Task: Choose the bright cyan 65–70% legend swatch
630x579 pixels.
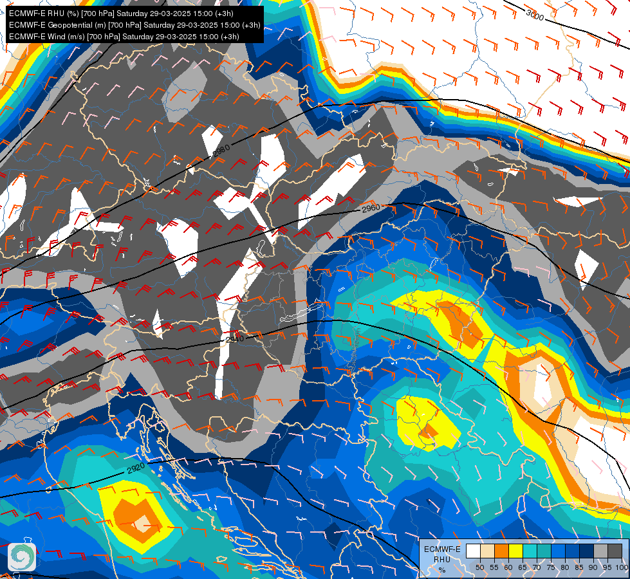Action: [x=530, y=551]
